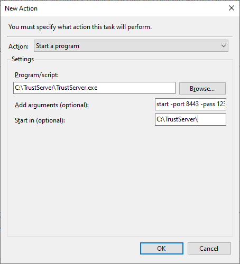Image resolution: width=240 pixels, height=264 pixels.
Task: Click empty area inside the Settings group box
Action: point(120,180)
